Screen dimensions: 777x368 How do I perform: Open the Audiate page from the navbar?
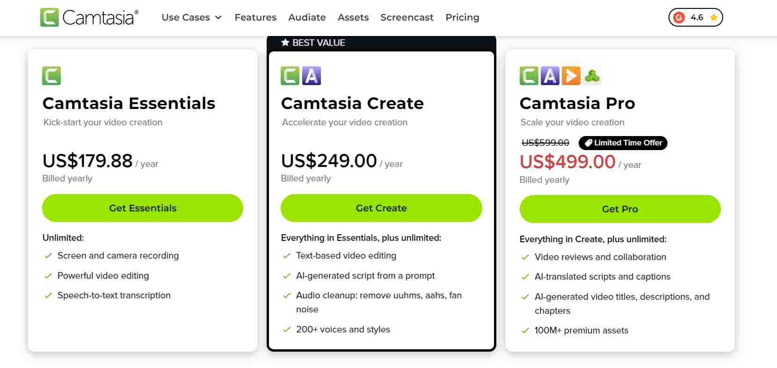tap(307, 17)
